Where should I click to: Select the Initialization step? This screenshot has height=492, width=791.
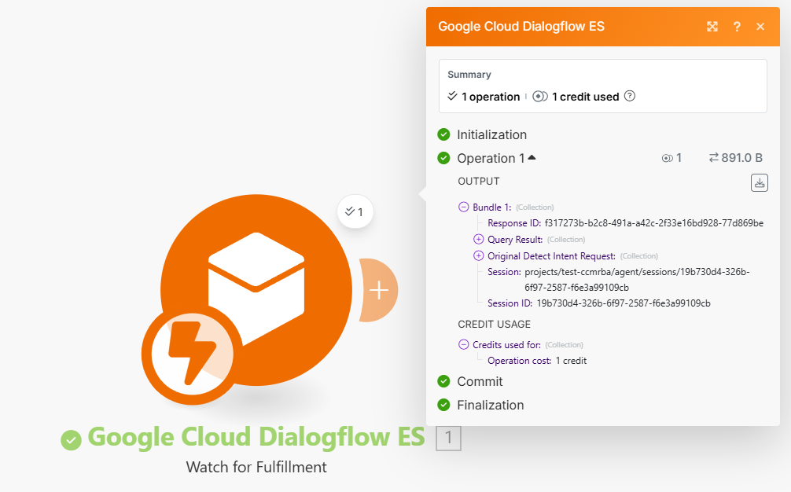[x=491, y=134]
